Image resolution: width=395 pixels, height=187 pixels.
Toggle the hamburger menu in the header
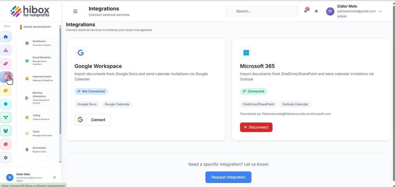click(x=75, y=11)
